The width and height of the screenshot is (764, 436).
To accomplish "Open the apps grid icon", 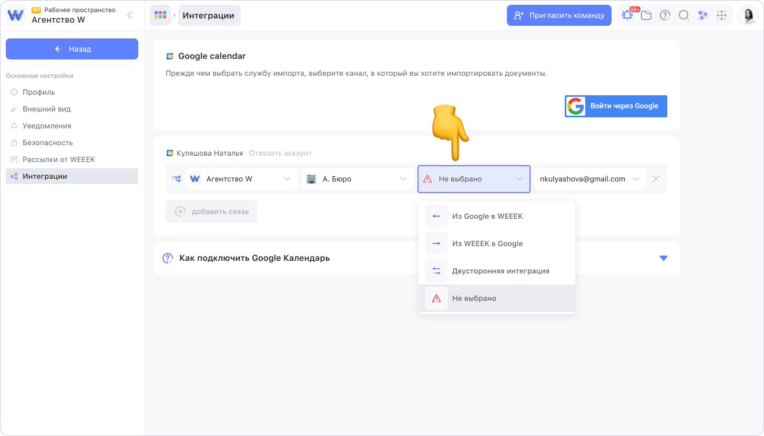I will click(721, 15).
